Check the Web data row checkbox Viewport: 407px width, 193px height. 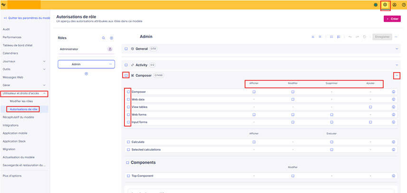(128, 100)
